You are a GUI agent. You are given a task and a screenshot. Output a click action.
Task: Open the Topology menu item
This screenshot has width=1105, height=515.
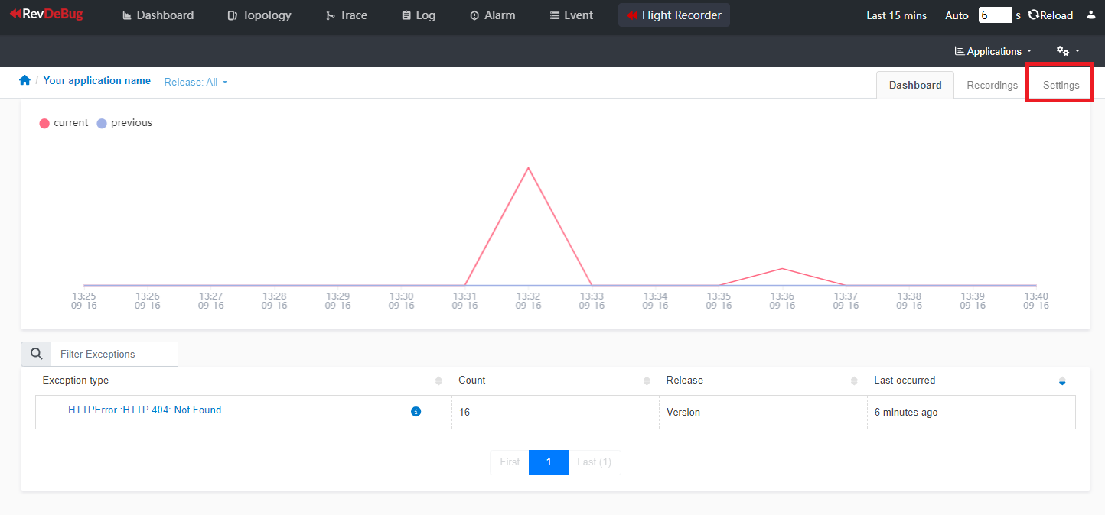pyautogui.click(x=259, y=15)
